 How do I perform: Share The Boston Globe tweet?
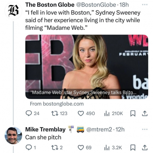tap(145, 113)
